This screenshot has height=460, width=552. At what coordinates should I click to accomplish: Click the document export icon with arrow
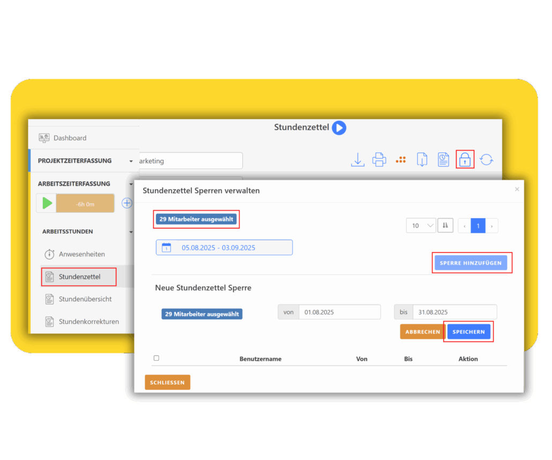click(422, 160)
